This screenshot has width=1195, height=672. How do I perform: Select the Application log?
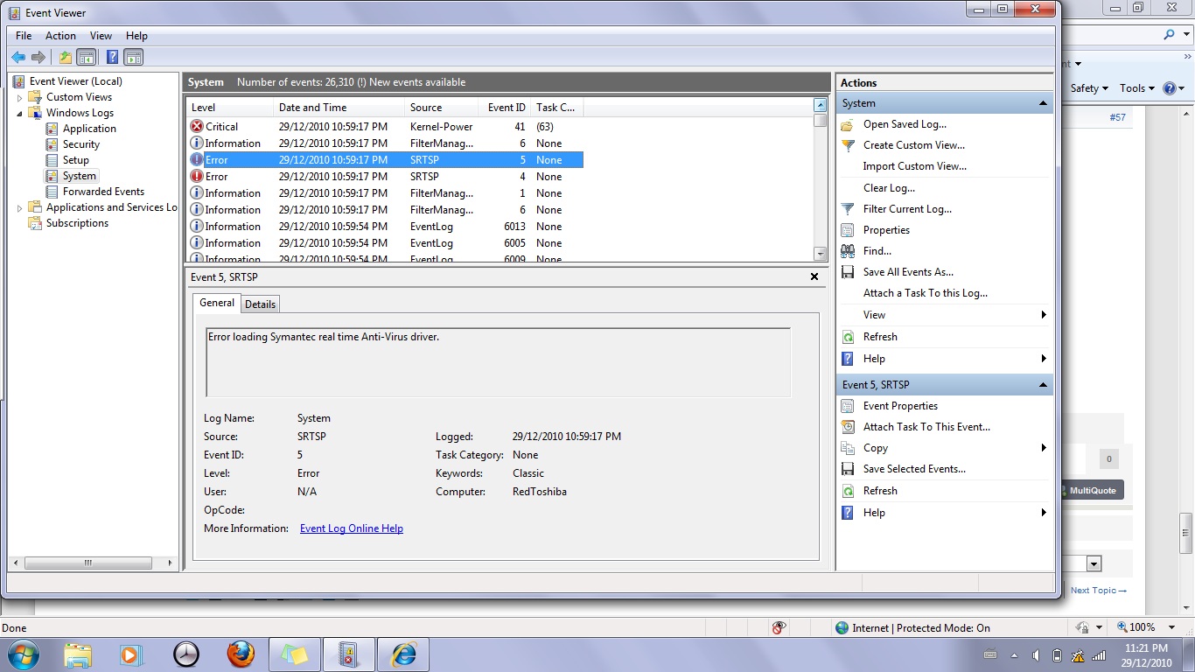tap(89, 129)
